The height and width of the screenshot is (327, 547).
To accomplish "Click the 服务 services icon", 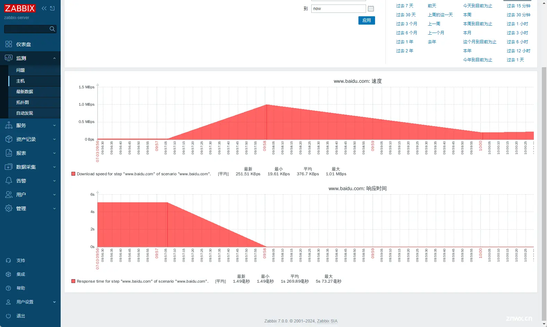I will click(x=9, y=125).
